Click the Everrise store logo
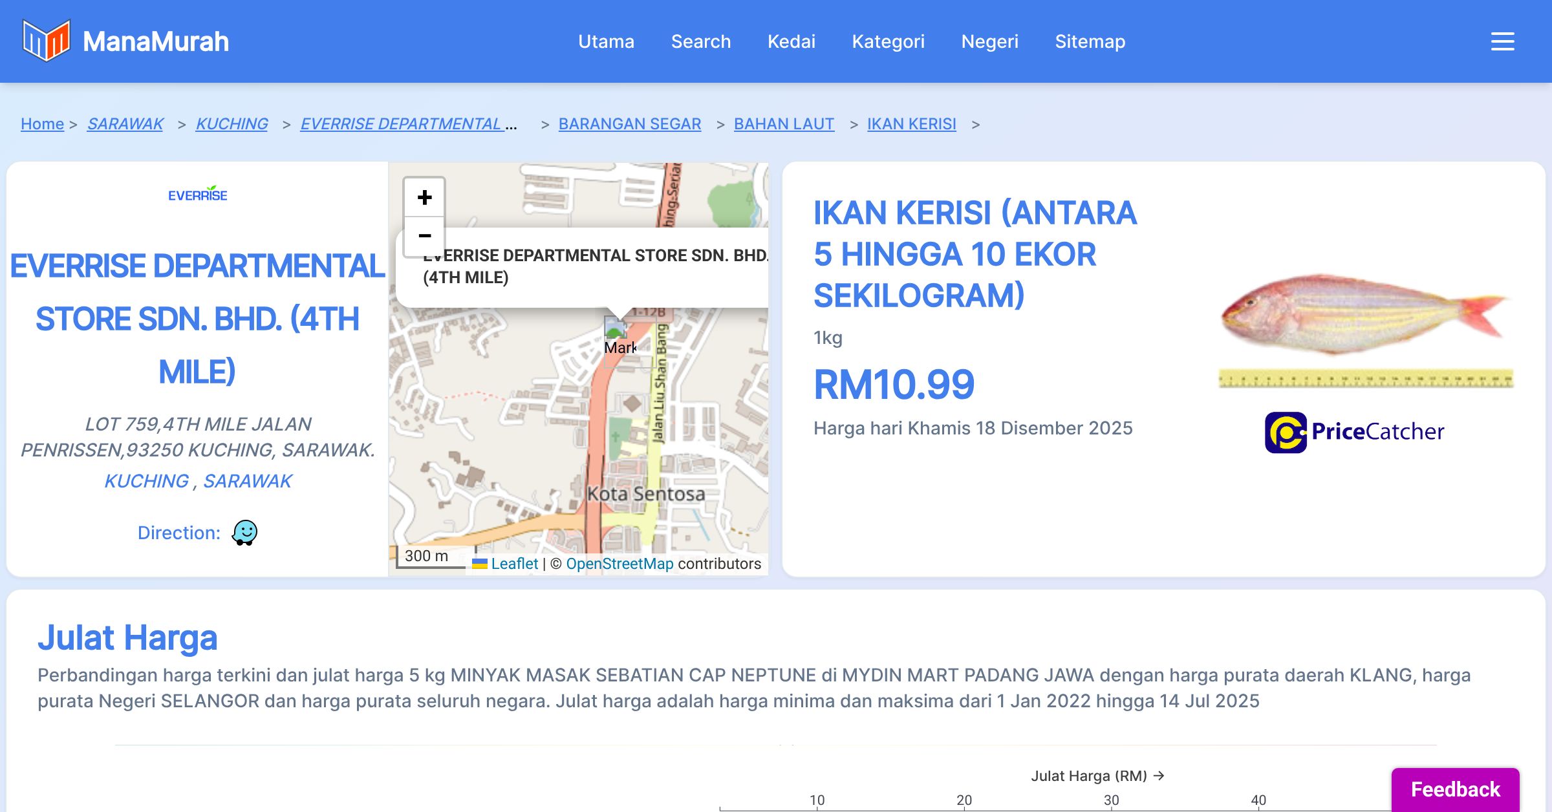Viewport: 1552px width, 812px height. [197, 194]
